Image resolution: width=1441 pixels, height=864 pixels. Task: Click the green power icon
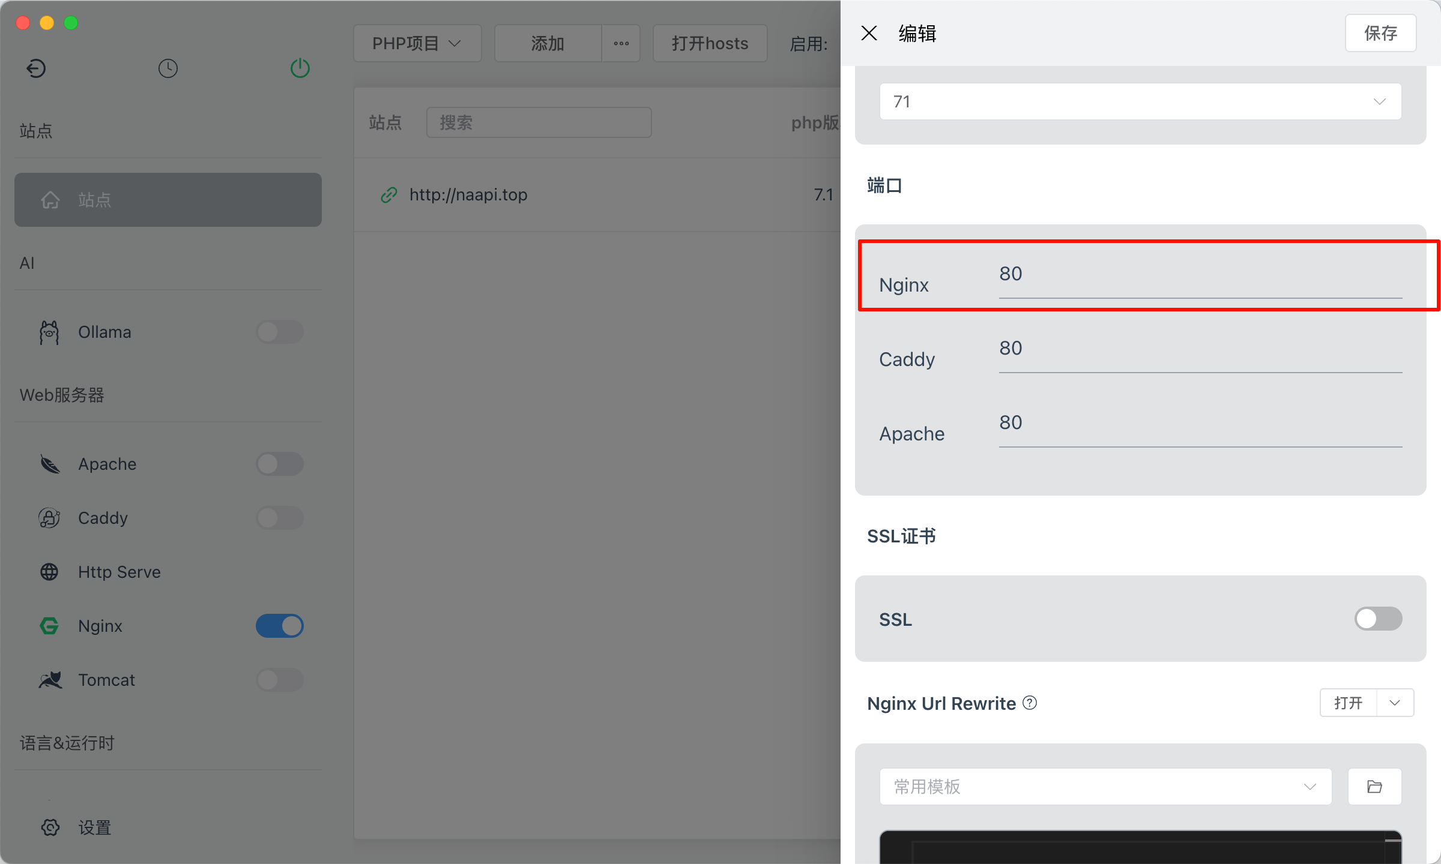point(300,68)
